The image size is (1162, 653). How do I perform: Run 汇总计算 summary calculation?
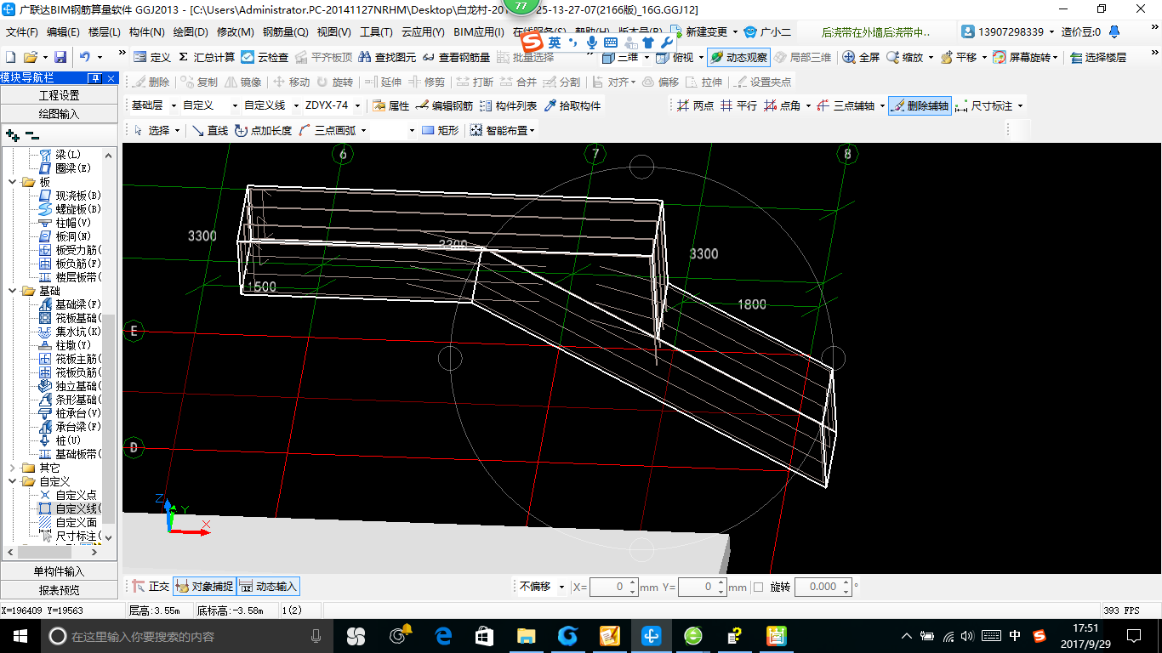(x=206, y=57)
